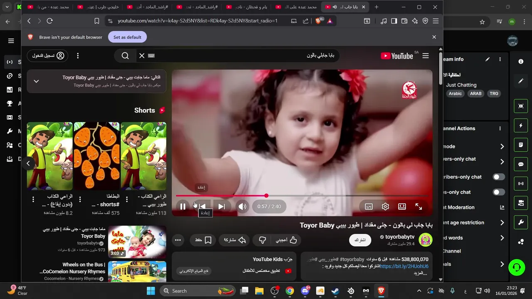Open Steam from the taskbar
Image resolution: width=532 pixels, height=299 pixels.
pos(335,291)
